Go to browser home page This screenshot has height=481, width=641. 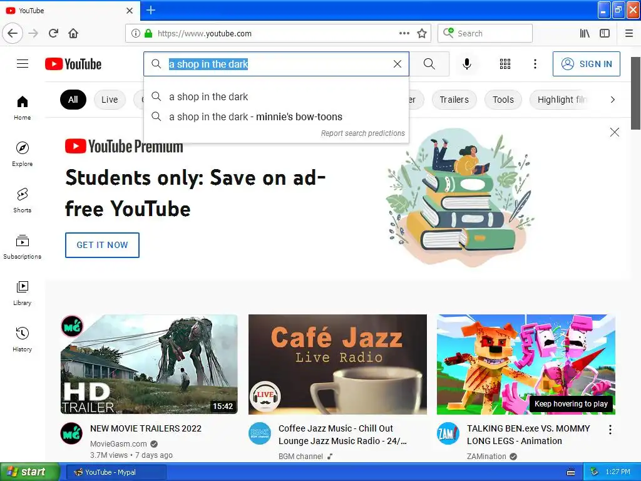click(x=73, y=33)
